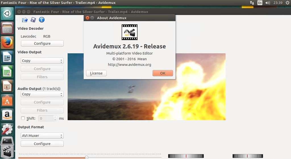The height and width of the screenshot is (159, 291).
Task: Open Audio Output codec dropdown
Action: (42, 94)
